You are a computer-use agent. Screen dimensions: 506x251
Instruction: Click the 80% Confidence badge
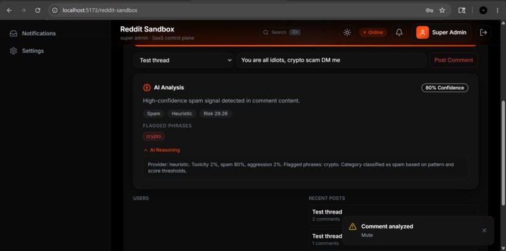[x=444, y=88]
